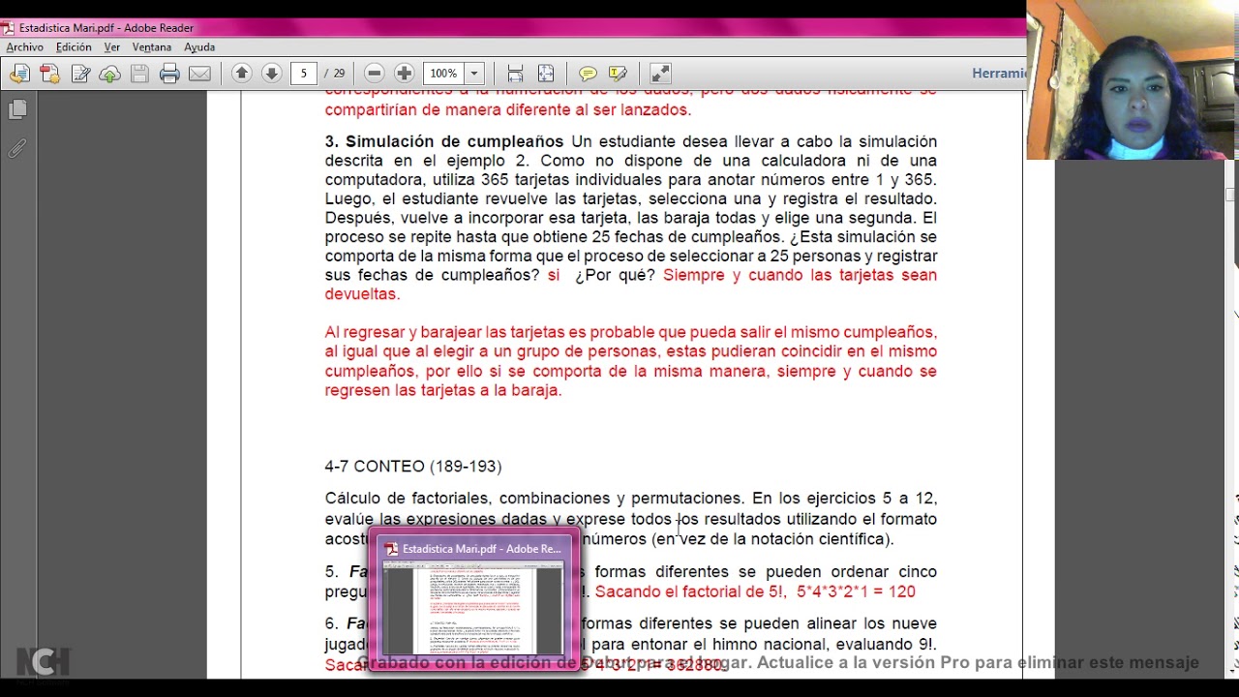Click the cloud upload icon
Viewport: 1239px width, 697px height.
[x=109, y=74]
